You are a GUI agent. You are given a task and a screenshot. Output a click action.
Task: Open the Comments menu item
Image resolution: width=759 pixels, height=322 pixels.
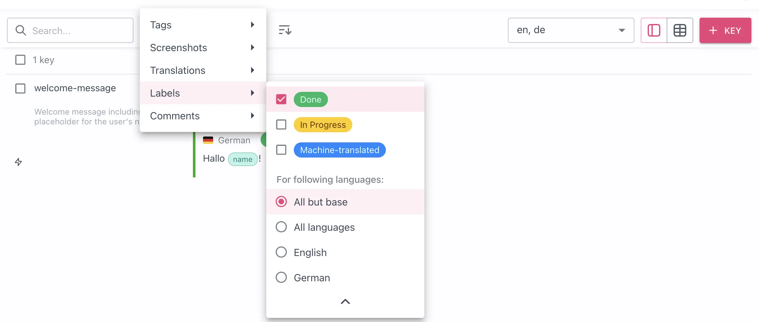click(x=202, y=116)
